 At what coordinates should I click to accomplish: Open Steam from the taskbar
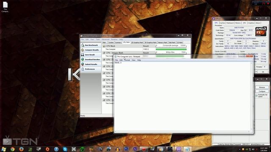(39, 149)
